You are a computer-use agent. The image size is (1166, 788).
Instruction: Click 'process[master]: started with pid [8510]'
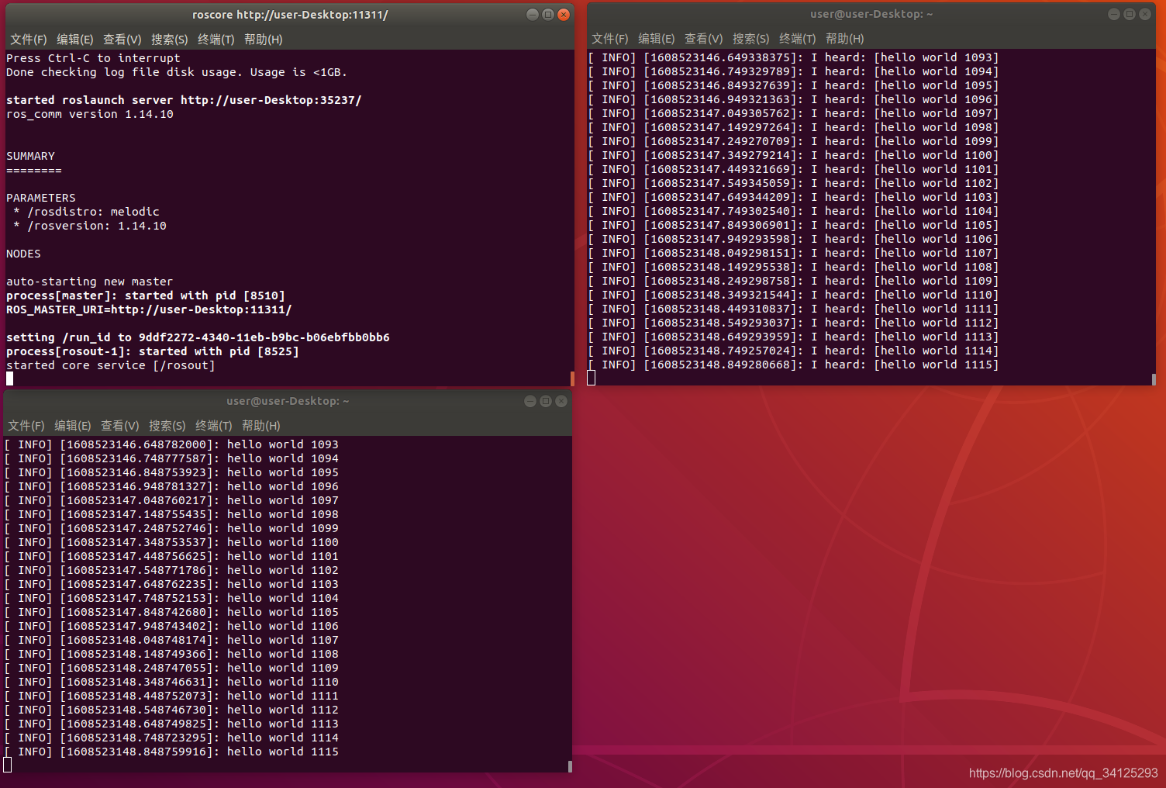(x=146, y=295)
